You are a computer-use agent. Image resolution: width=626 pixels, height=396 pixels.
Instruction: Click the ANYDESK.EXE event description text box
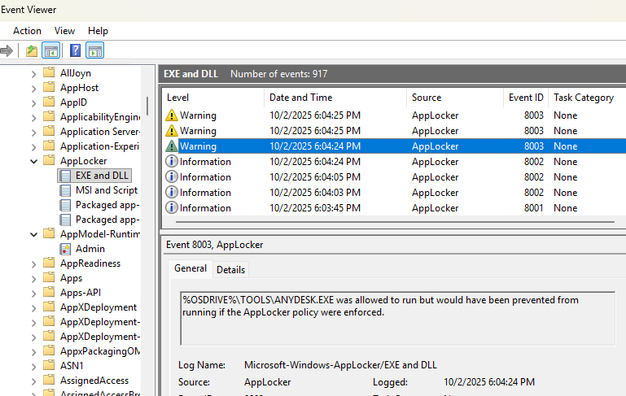(x=397, y=318)
